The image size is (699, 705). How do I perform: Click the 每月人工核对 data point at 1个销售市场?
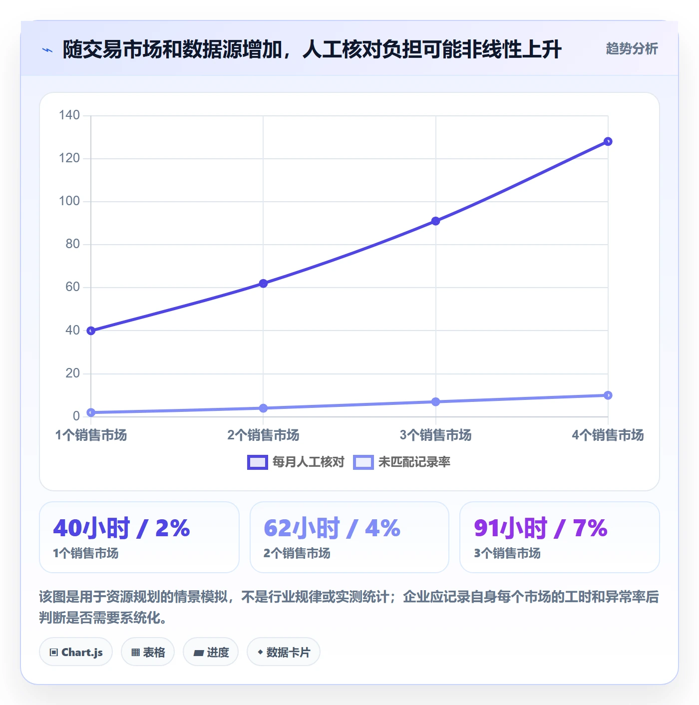click(91, 331)
